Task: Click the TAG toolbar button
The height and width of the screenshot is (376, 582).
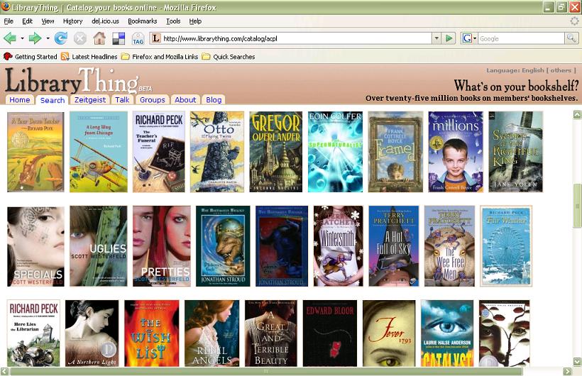Action: coord(138,38)
